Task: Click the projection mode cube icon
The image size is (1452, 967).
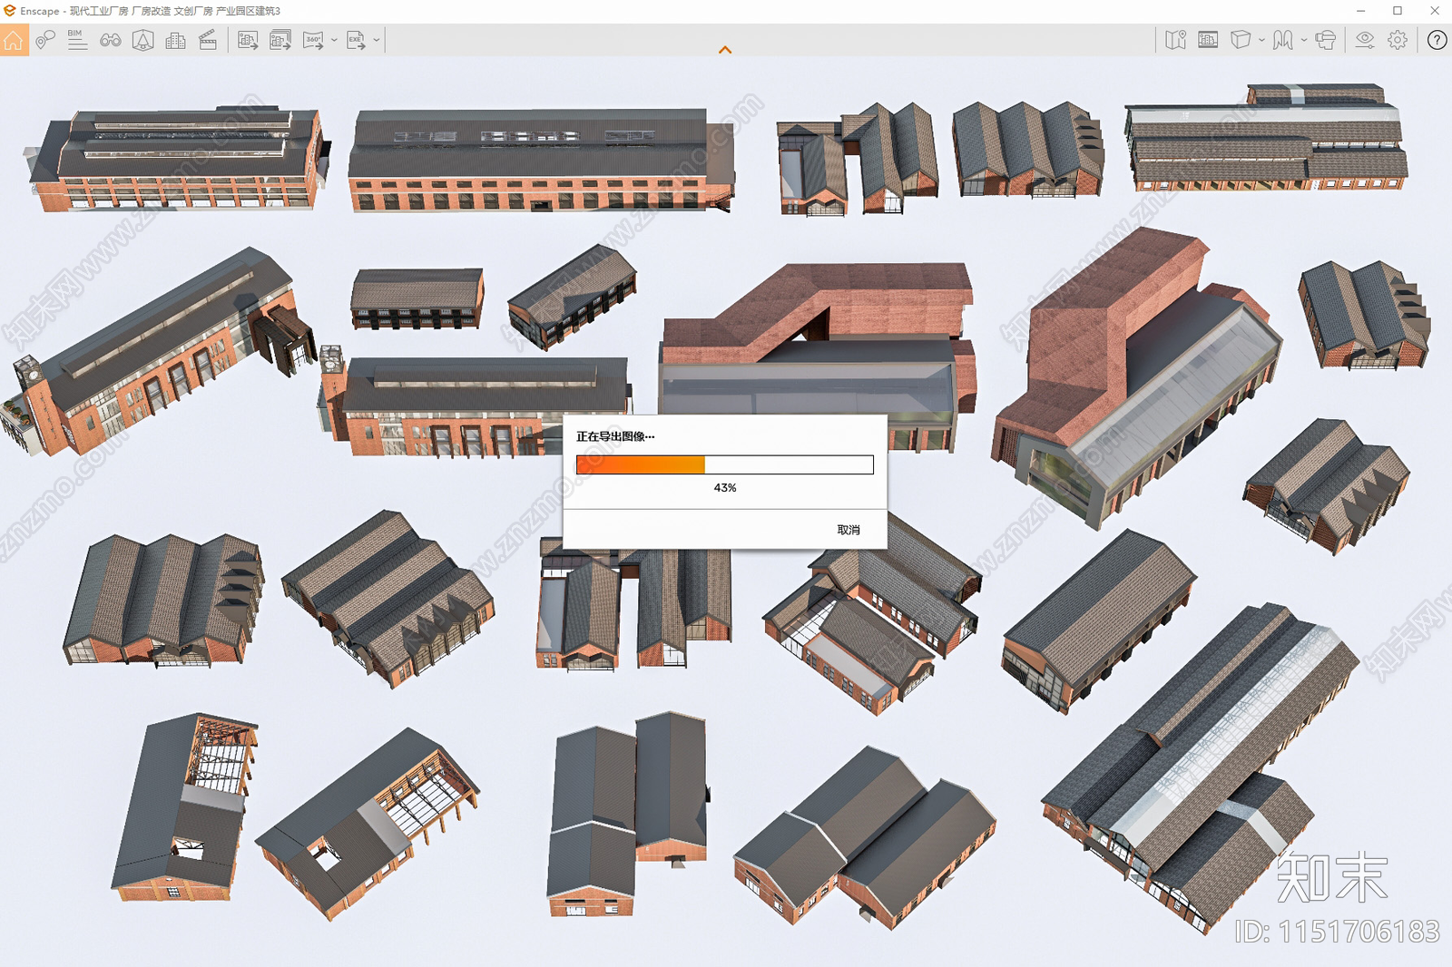Action: (1241, 40)
